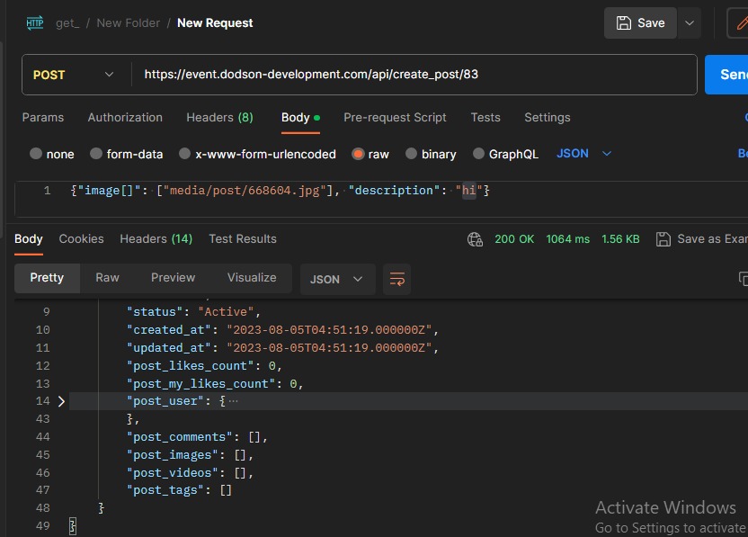Click the HTTP request type icon
This screenshot has height=537, width=748.
(x=35, y=22)
